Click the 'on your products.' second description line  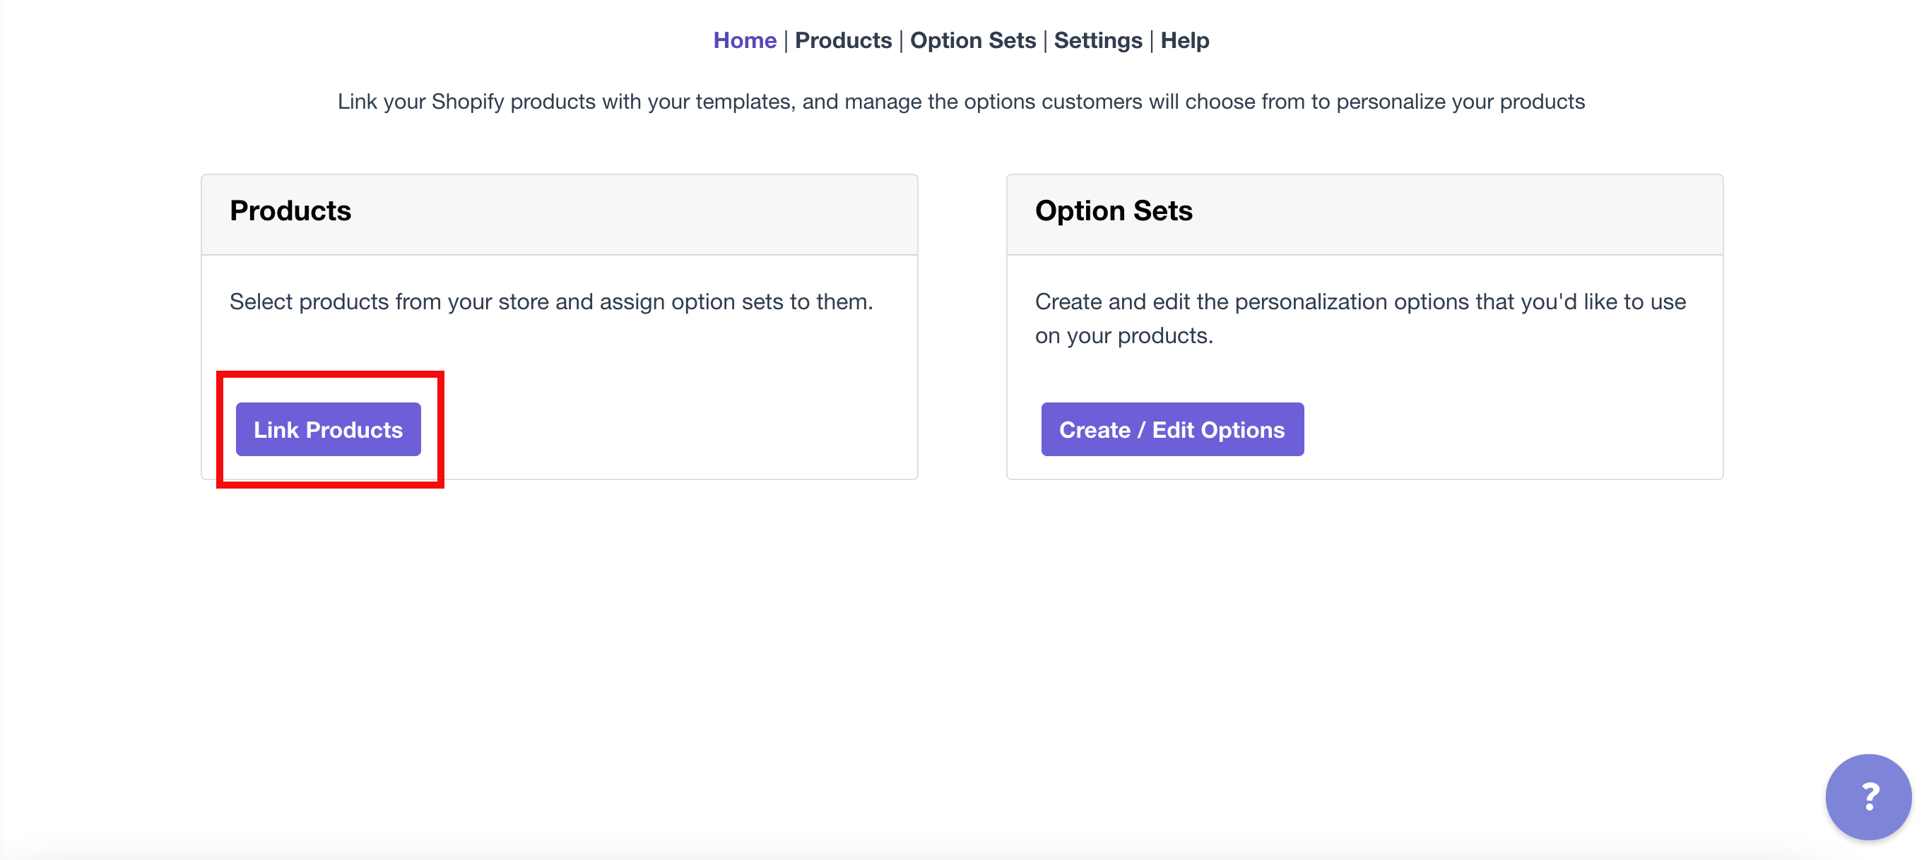click(1124, 336)
